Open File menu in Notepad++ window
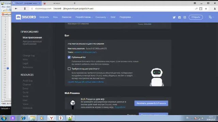 coord(3,7)
